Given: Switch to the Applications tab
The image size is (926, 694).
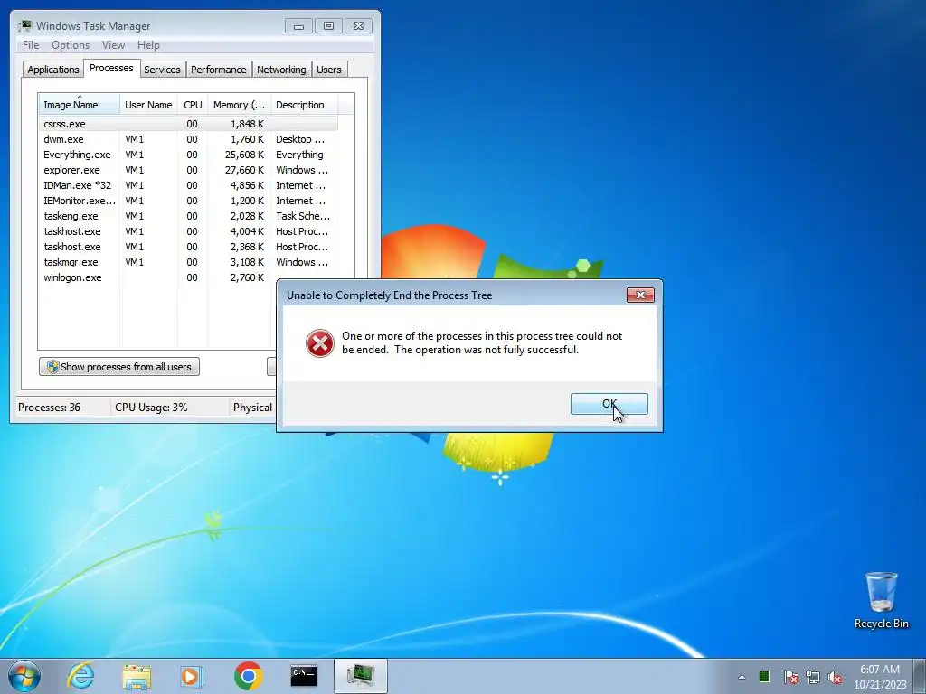Looking at the screenshot, I should click(53, 70).
